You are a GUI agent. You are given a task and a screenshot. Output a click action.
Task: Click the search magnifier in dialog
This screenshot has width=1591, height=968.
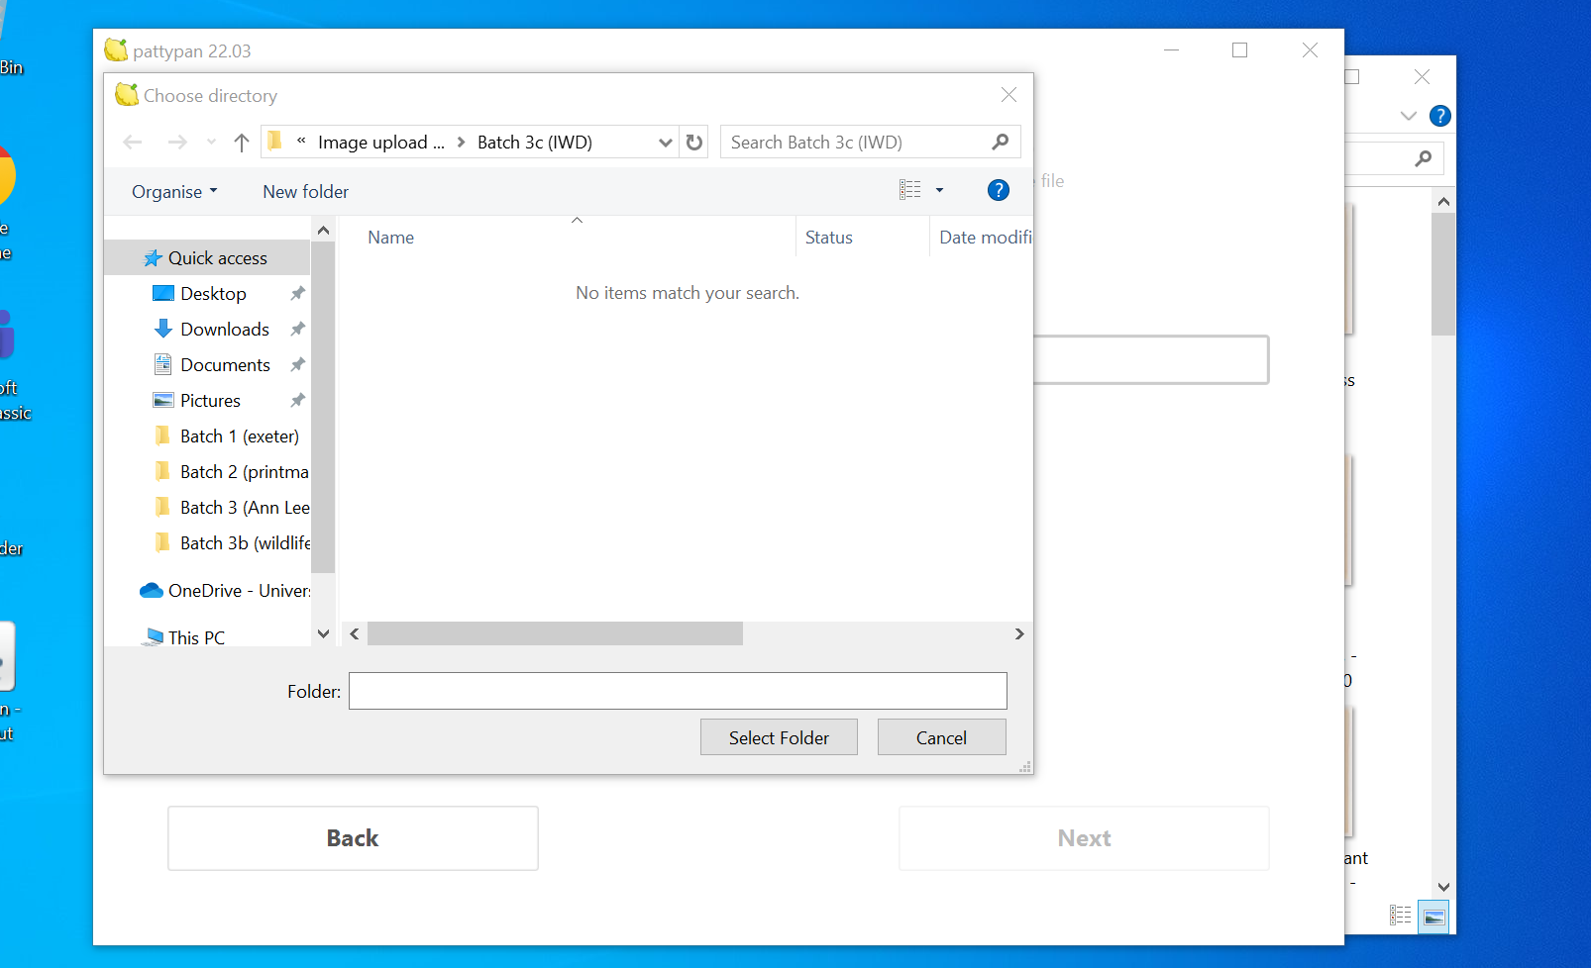(1001, 143)
